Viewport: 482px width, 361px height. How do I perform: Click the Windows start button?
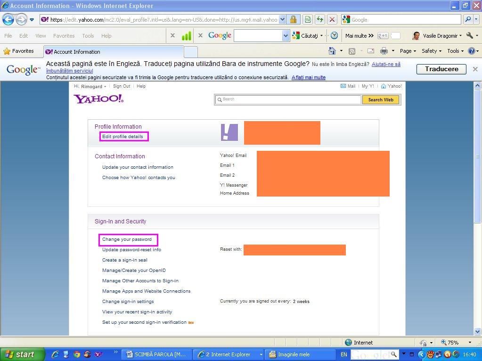tap(22, 354)
